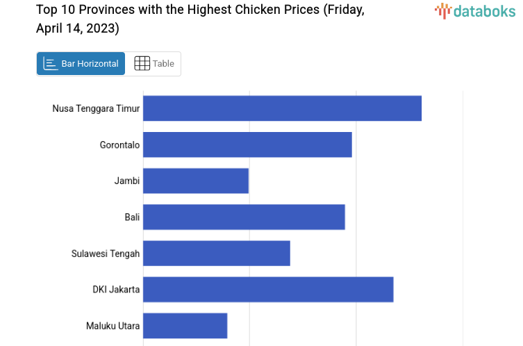The height and width of the screenshot is (346, 523).
Task: Click the Sulawesi Tengah axis label
Action: pyautogui.click(x=106, y=253)
